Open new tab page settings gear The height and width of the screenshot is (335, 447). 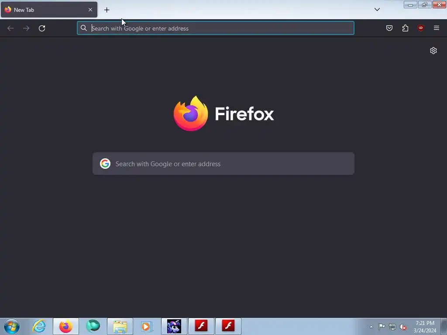click(433, 51)
